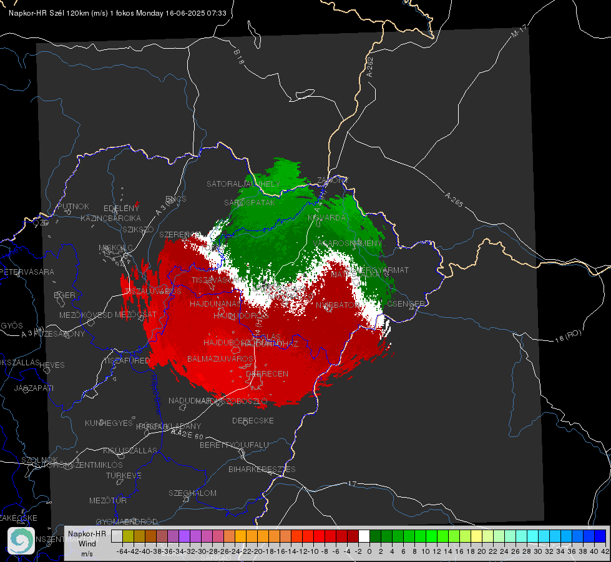The image size is (611, 562).
Task: Click the EDELÉNY city label
Action: 121,209
